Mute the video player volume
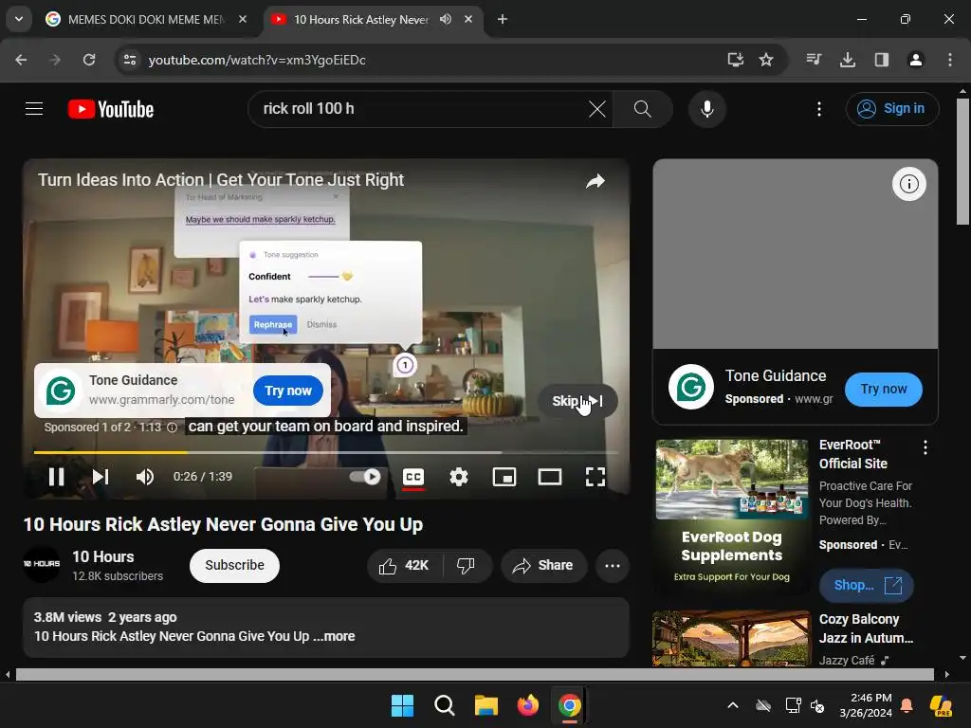Screen dimensions: 971x728 (144, 477)
